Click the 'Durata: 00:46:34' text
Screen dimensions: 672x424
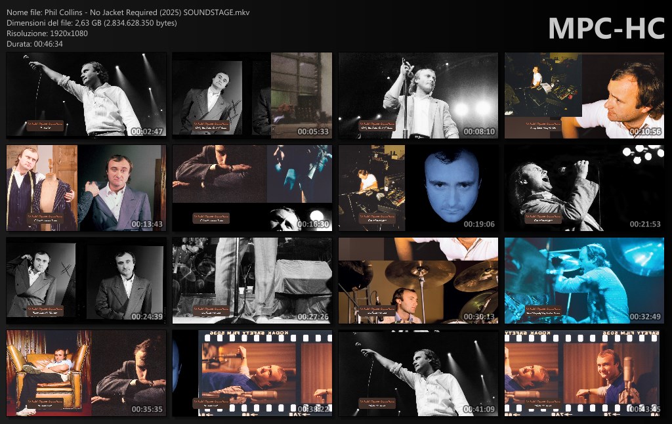pyautogui.click(x=35, y=44)
